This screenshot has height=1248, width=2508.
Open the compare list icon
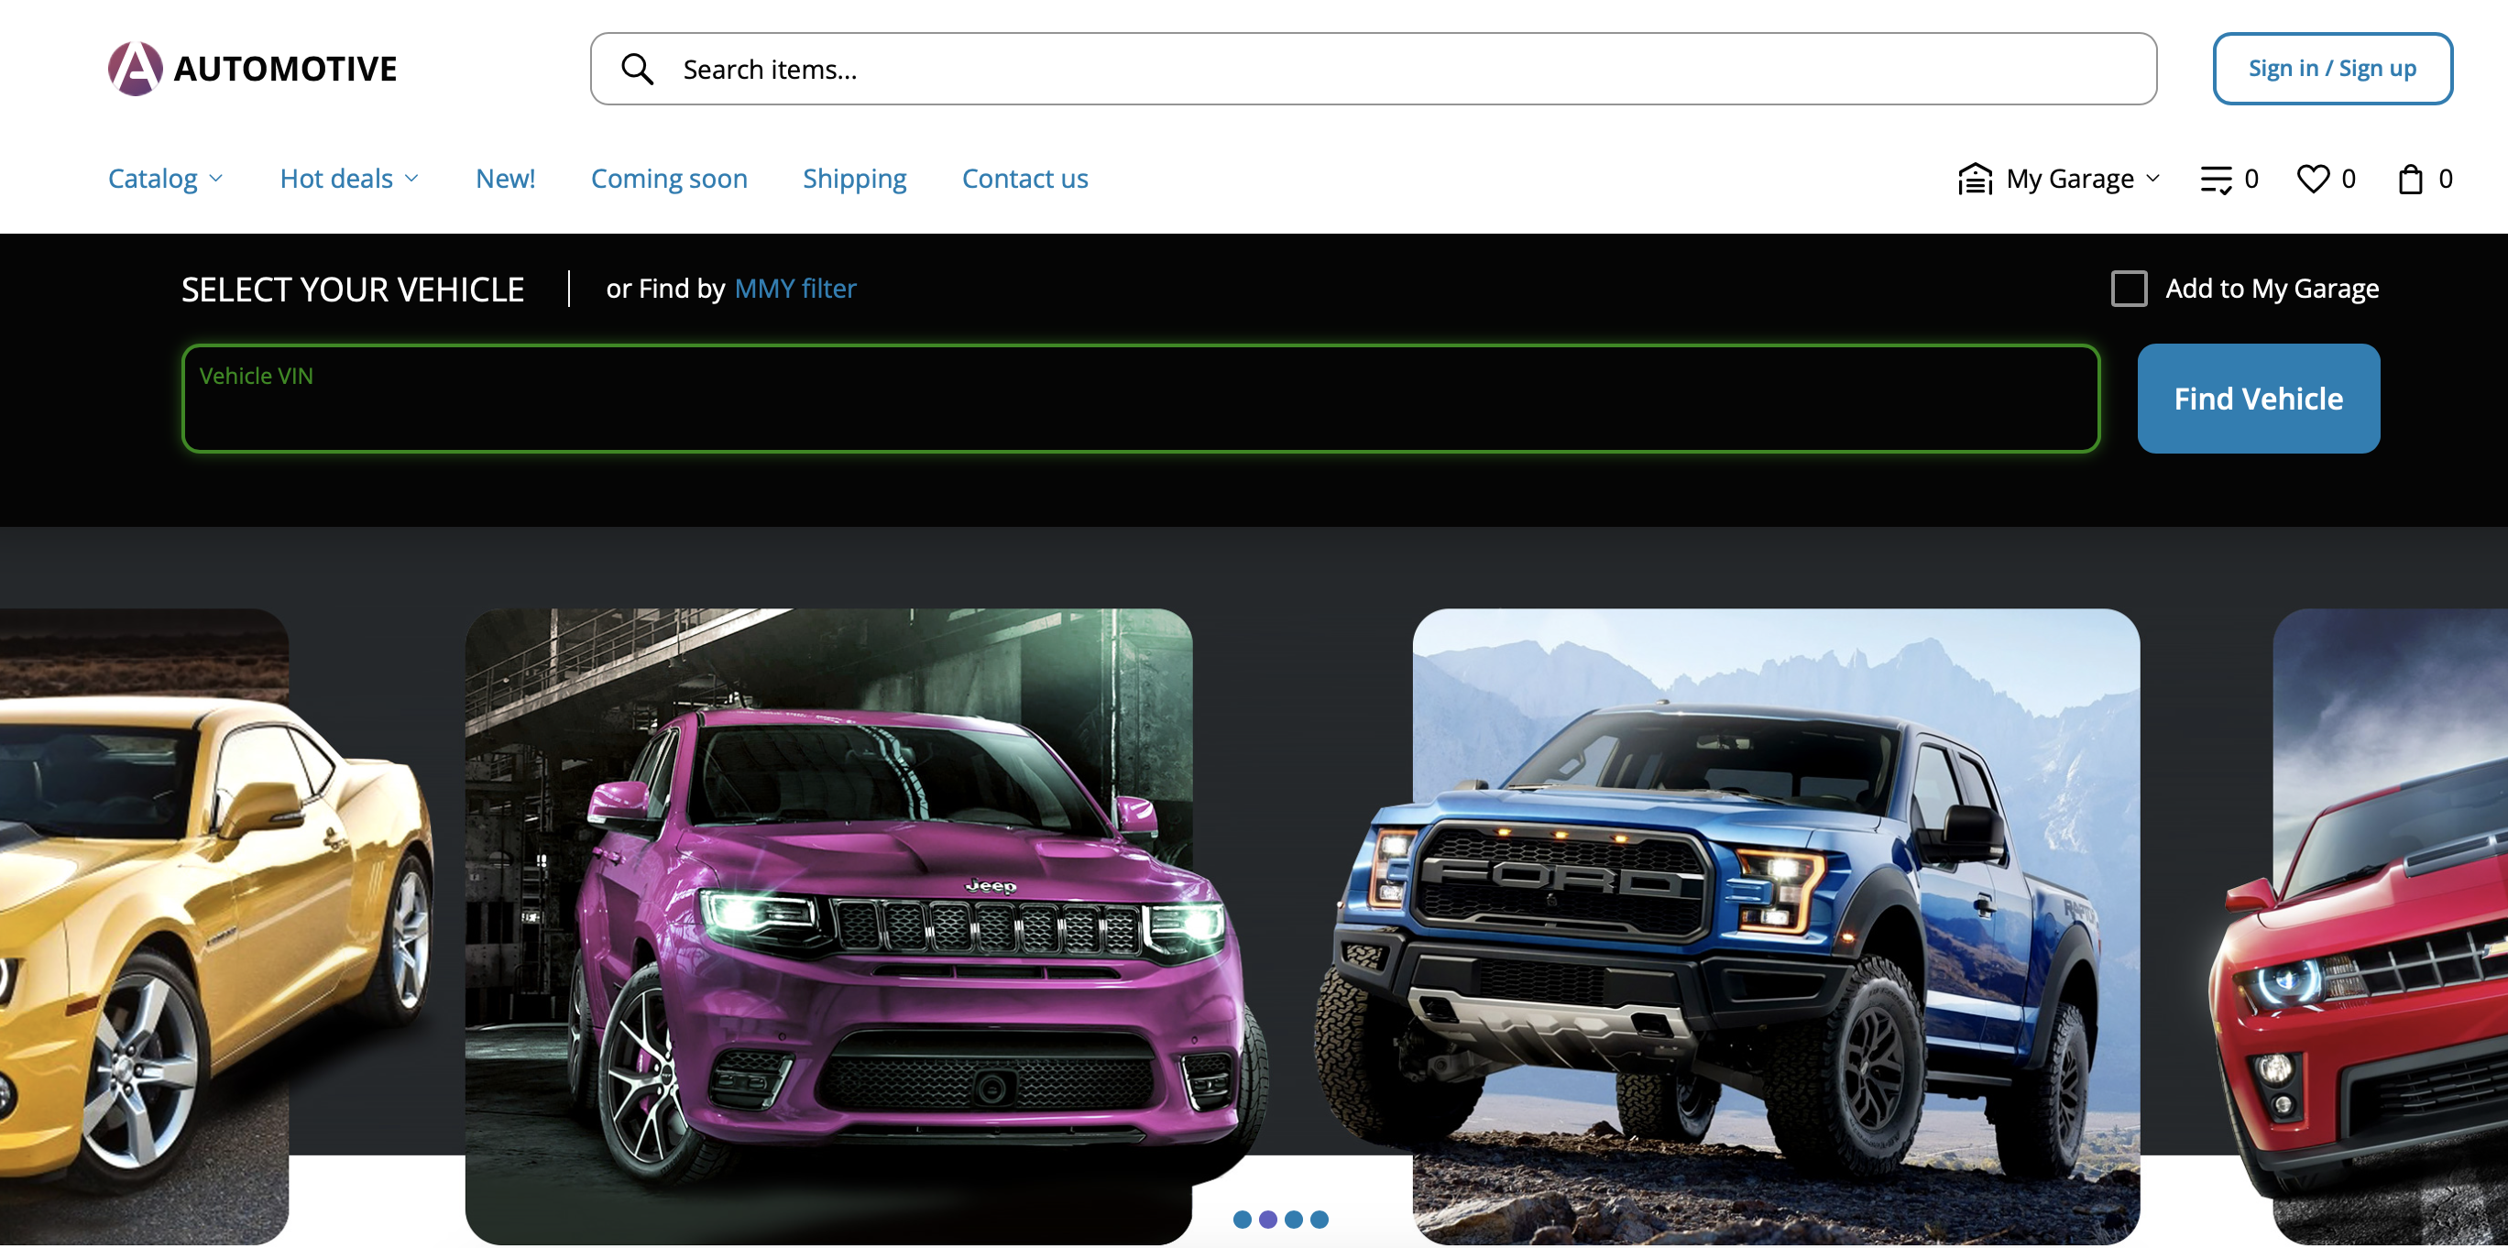click(2217, 179)
